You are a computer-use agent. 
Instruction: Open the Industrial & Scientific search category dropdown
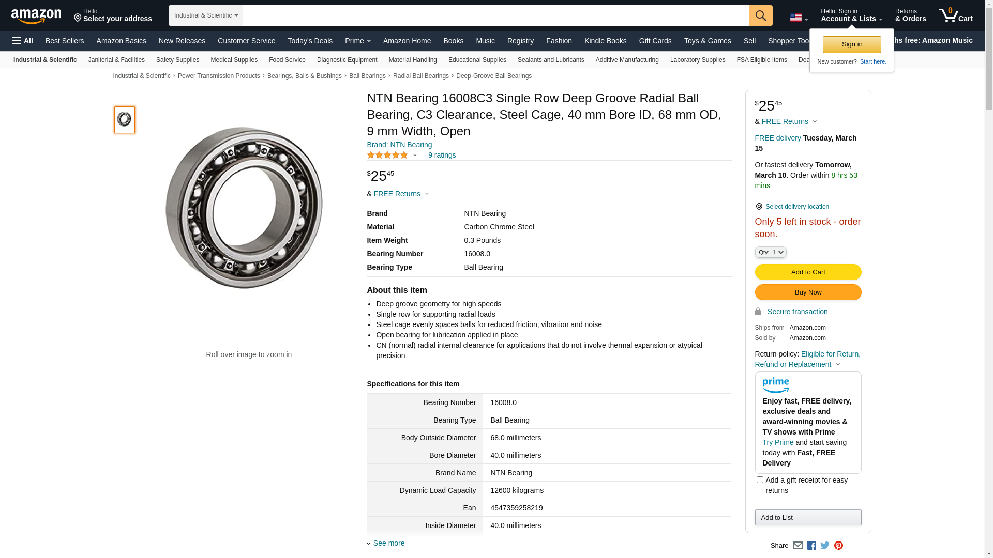point(206,16)
